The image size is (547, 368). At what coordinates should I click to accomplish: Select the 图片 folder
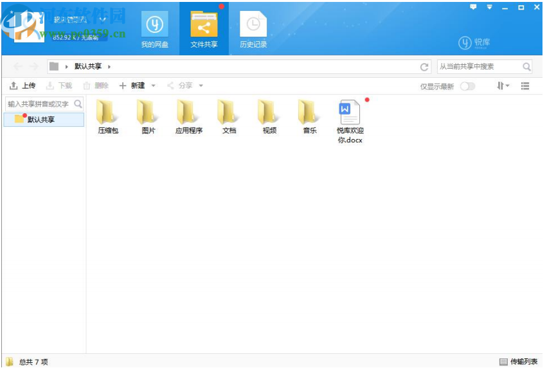148,117
